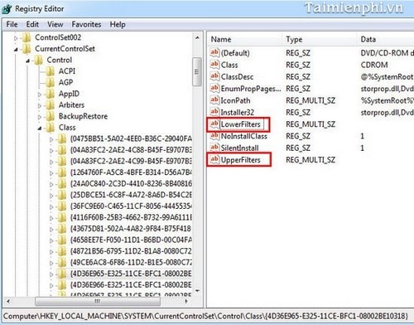Click tree pane horizontal scrollbar thumb

(x=98, y=302)
